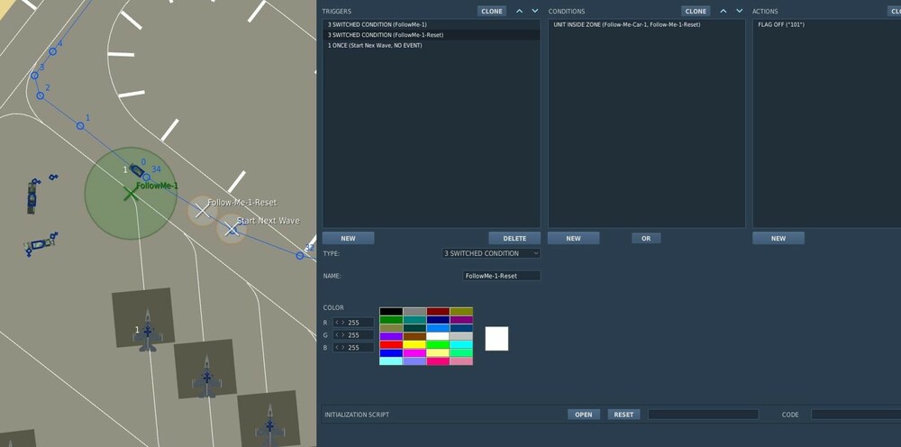Click the large white color preview box
Image resolution: width=901 pixels, height=447 pixels.
coord(496,339)
